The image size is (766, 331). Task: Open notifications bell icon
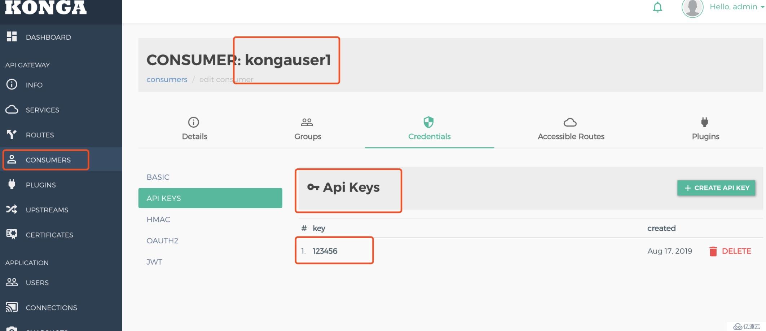point(657,7)
